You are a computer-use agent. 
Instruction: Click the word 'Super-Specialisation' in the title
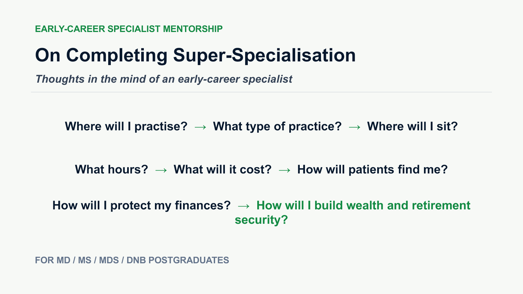pyautogui.click(x=264, y=55)
